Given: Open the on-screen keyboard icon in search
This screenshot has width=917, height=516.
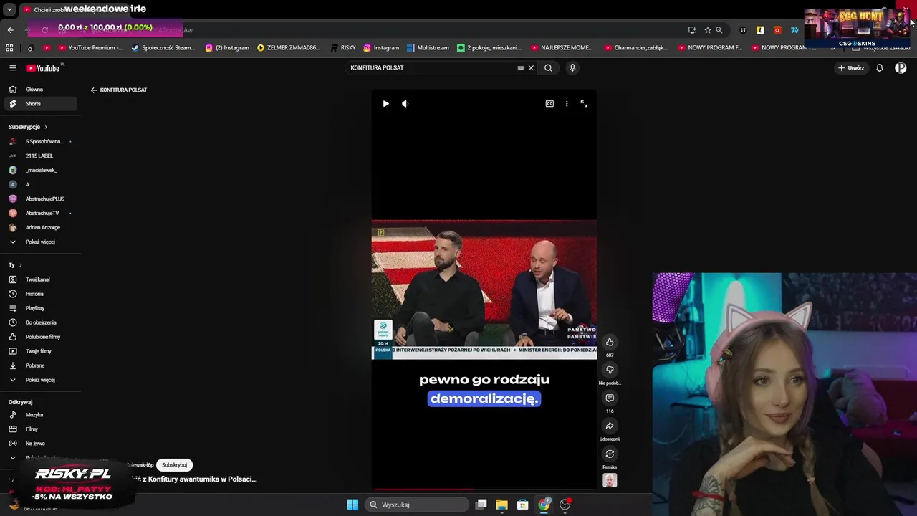Looking at the screenshot, I should (x=521, y=68).
